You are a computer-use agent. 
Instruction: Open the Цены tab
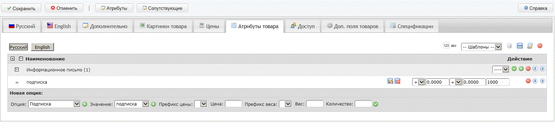(x=209, y=26)
